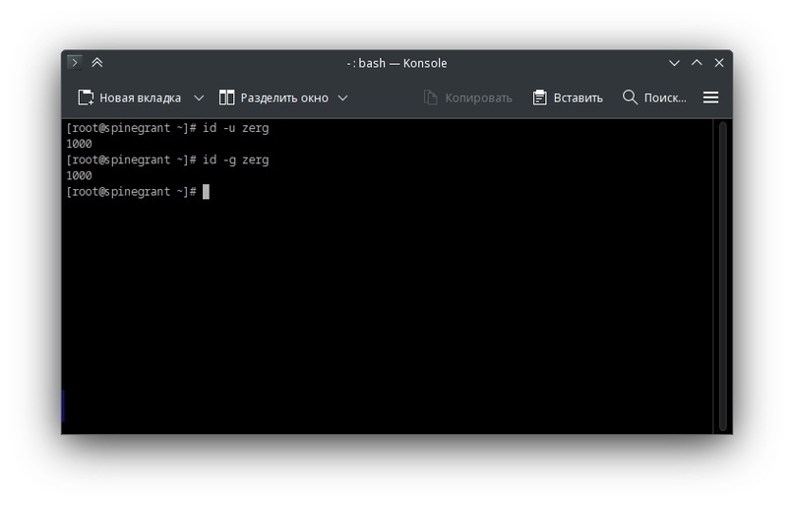This screenshot has height=507, width=794.
Task: Expand the Разделить окно dropdown arrow
Action: [342, 97]
